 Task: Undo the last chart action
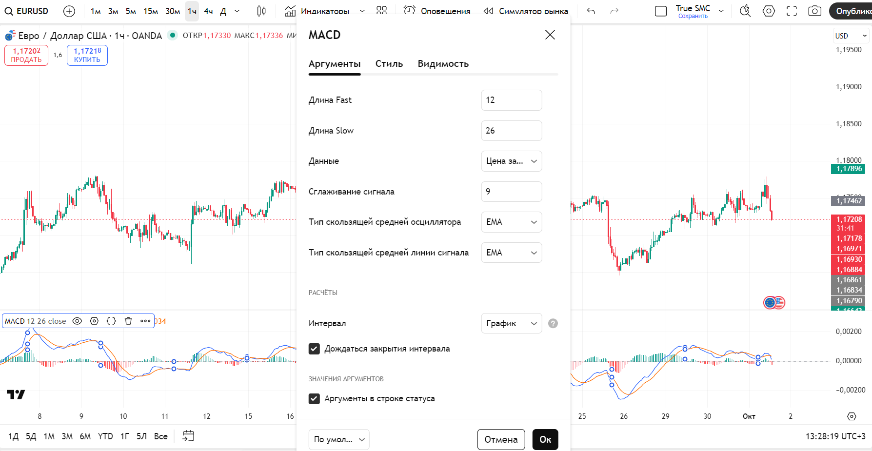coord(591,11)
